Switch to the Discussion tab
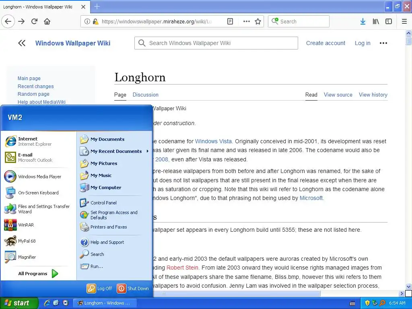 pos(146,95)
